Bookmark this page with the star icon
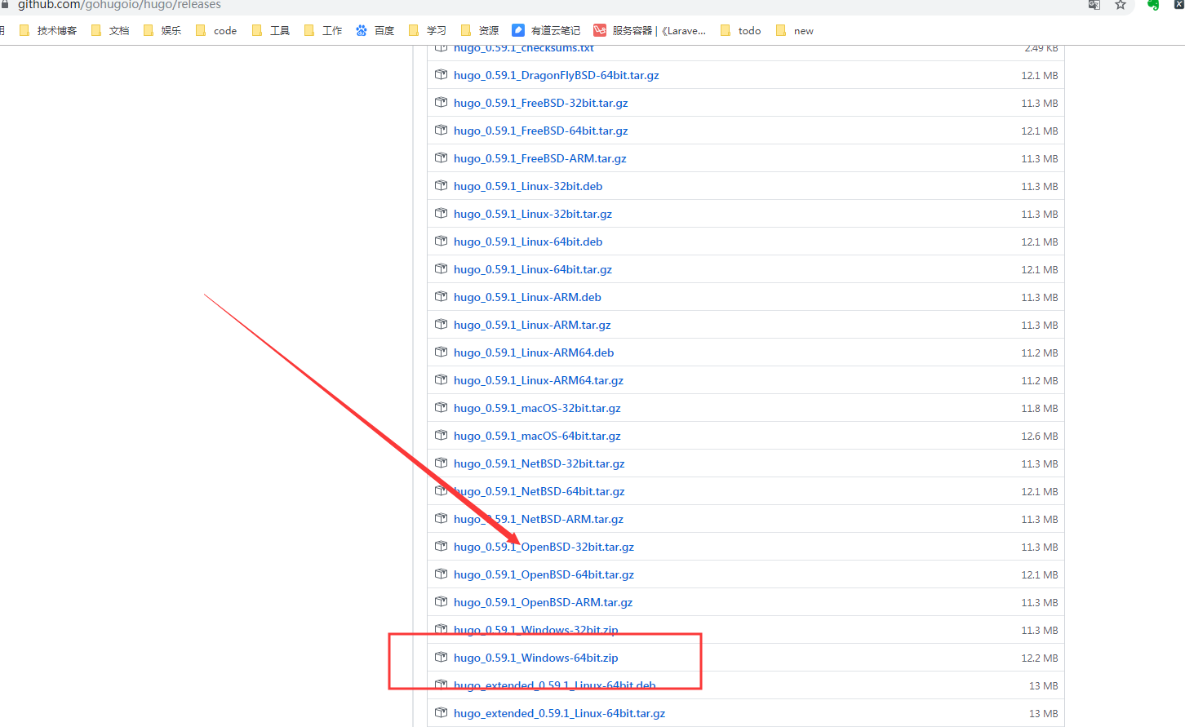This screenshot has height=727, width=1185. 1121,5
